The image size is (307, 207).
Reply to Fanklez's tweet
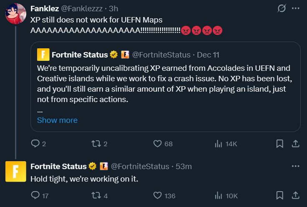(35, 144)
